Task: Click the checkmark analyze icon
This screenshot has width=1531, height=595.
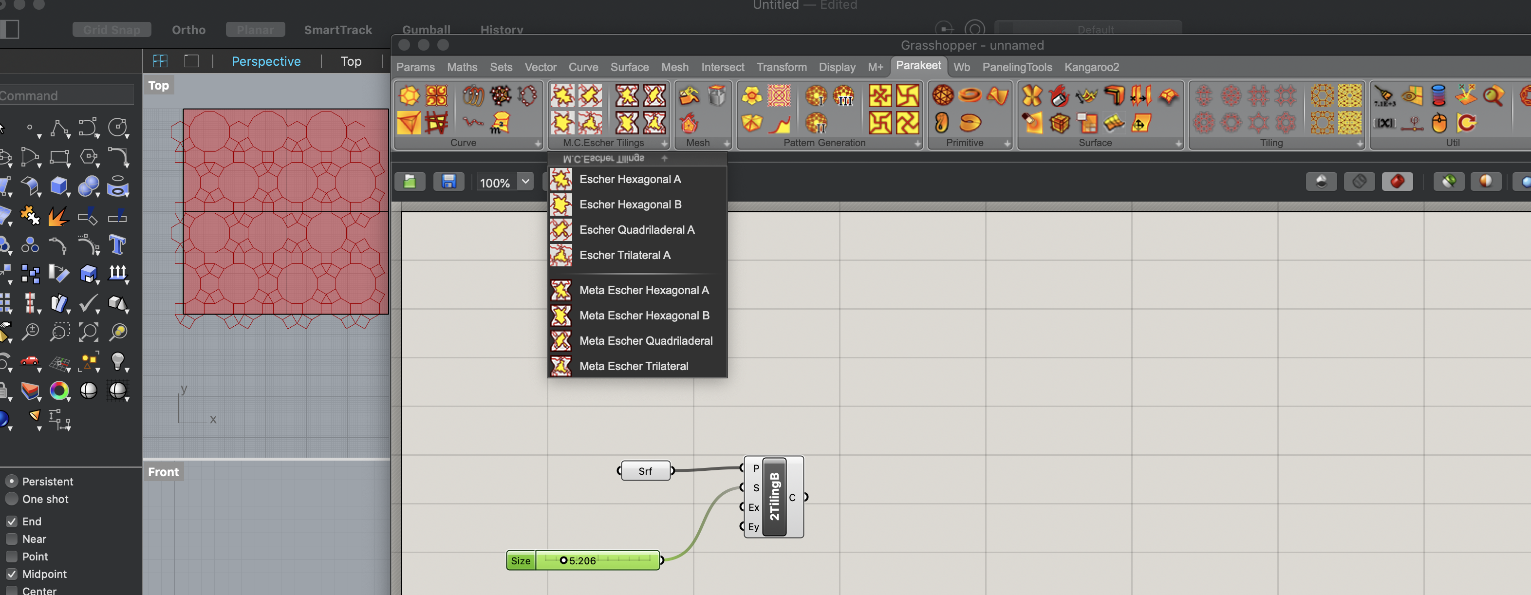Action: click(x=89, y=302)
